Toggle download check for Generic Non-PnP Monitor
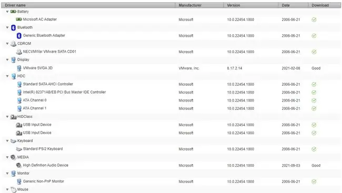Screen dimensions: 342x193 (x=314, y=181)
